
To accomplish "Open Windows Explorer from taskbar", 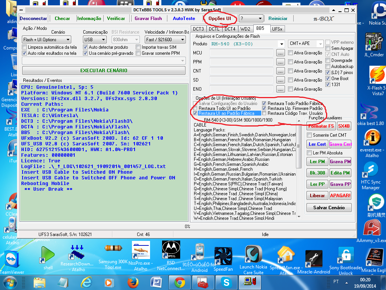I will point(39,282).
